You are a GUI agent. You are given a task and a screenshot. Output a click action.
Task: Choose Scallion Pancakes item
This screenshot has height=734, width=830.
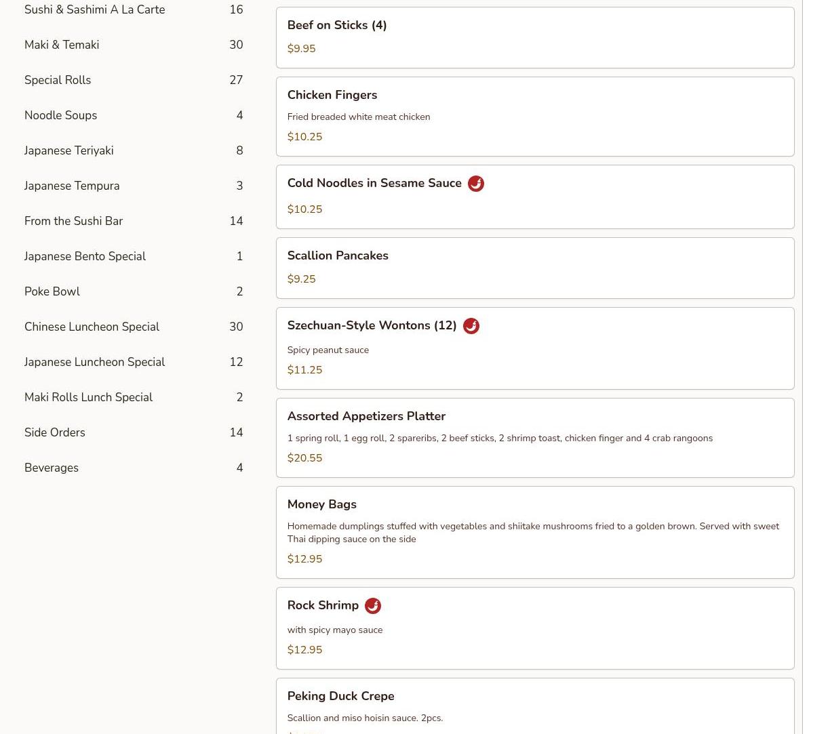[x=535, y=268]
